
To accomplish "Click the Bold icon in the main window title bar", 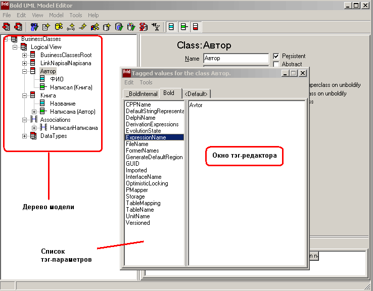I will 5,5.
